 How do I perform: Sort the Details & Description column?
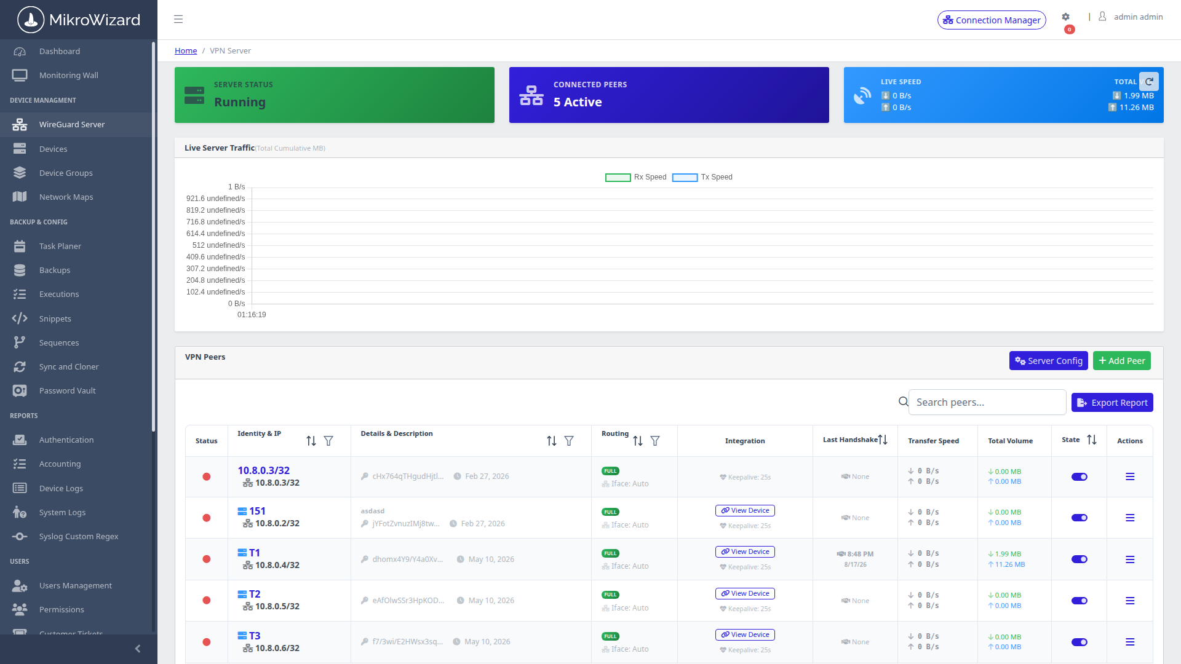552,441
